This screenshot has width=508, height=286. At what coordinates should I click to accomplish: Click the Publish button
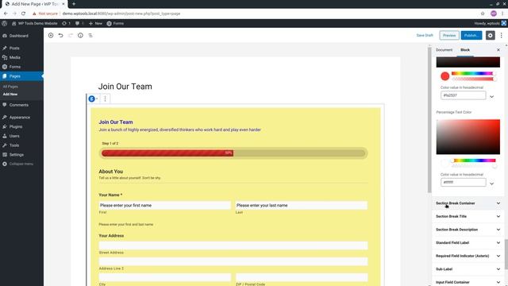tap(471, 35)
